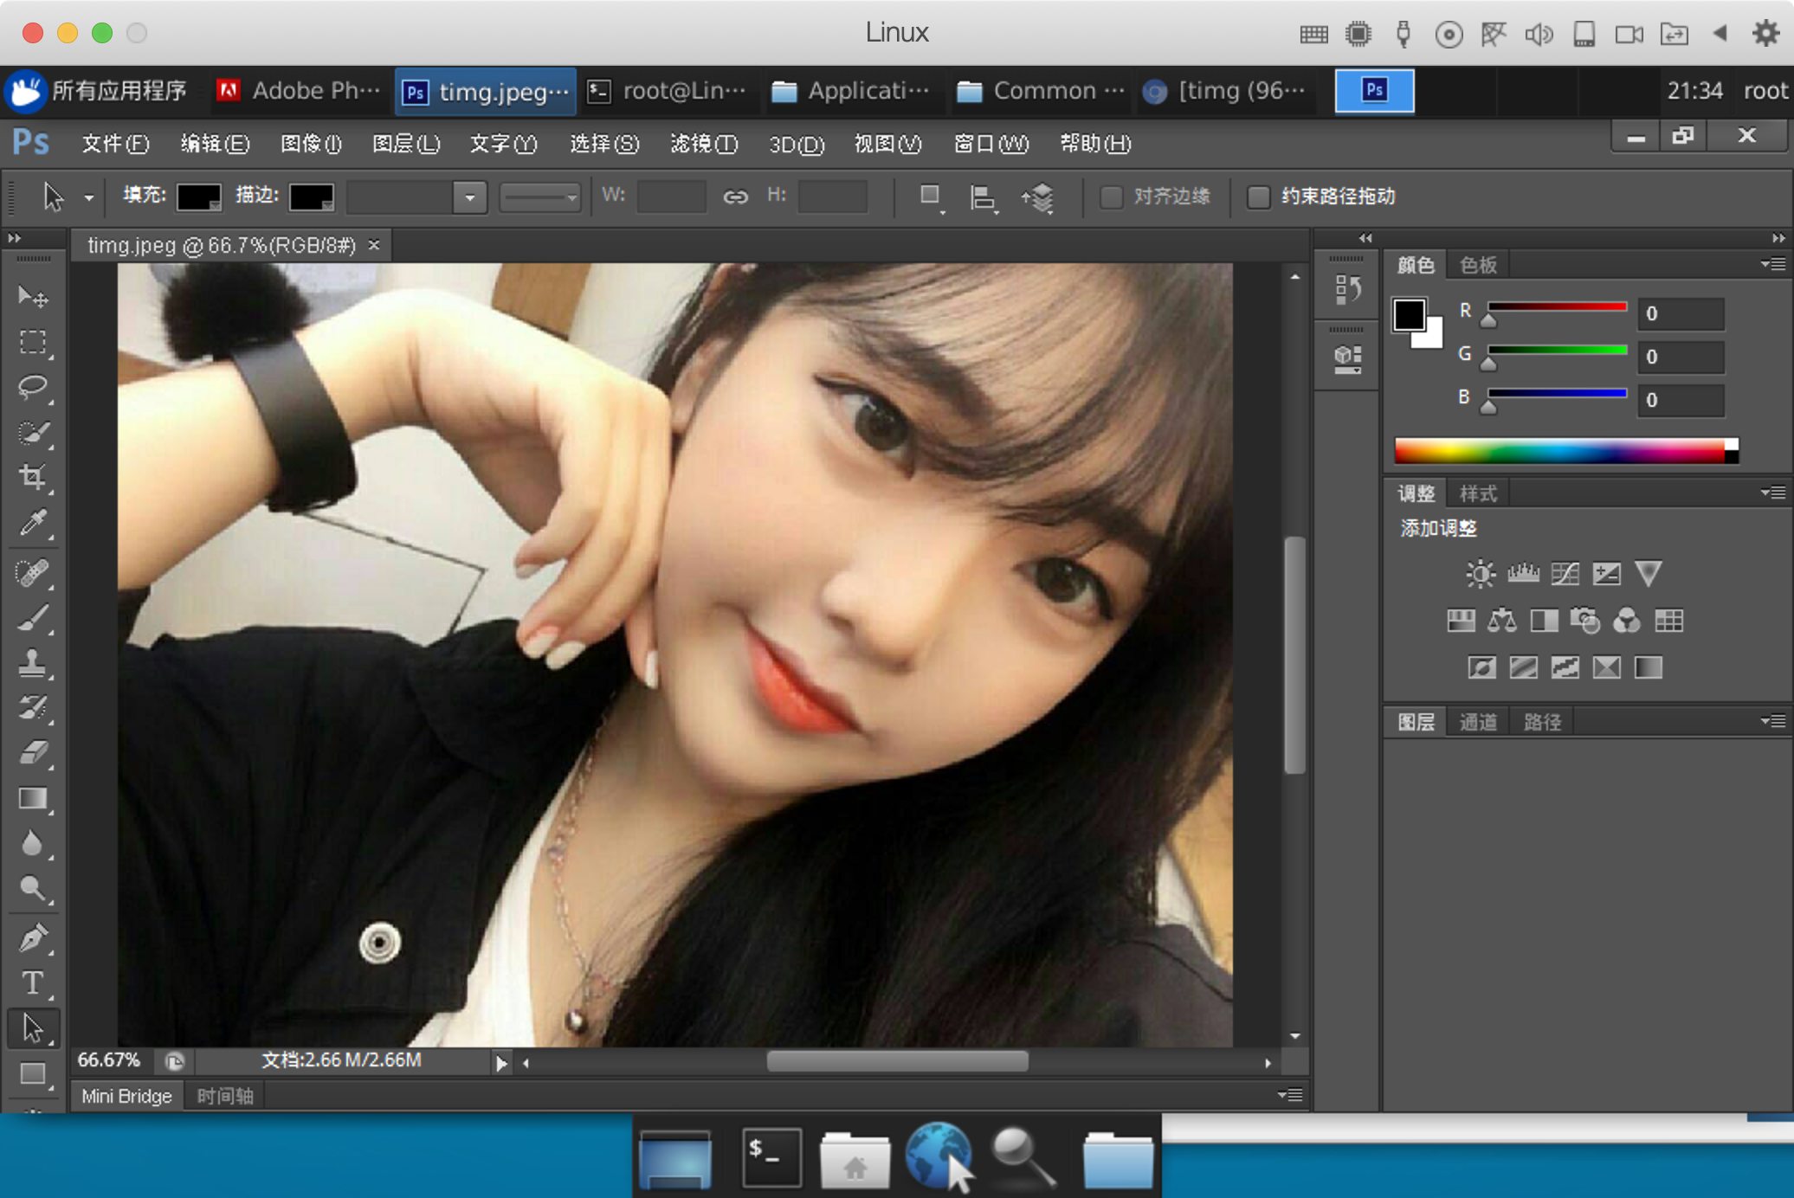Add Invert adjustment
Viewport: 1794px width, 1198px height.
pyautogui.click(x=1481, y=667)
